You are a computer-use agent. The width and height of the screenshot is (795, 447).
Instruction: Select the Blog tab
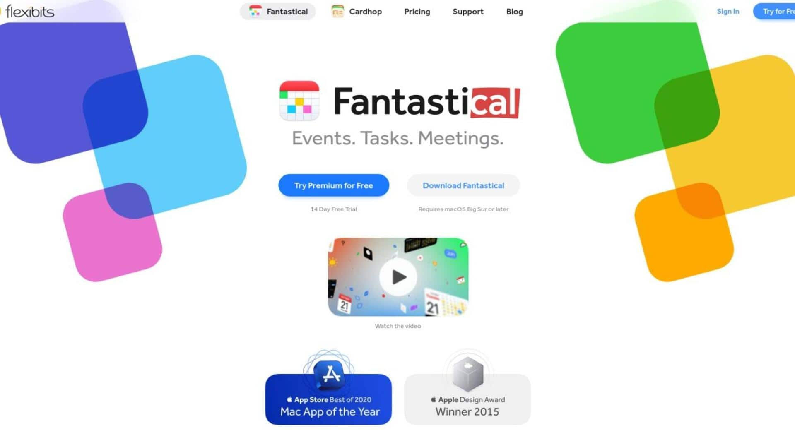514,12
